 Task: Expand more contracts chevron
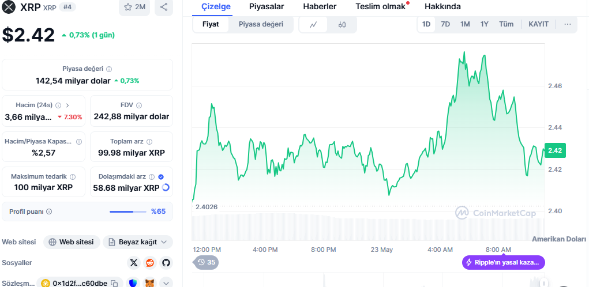[x=166, y=283]
